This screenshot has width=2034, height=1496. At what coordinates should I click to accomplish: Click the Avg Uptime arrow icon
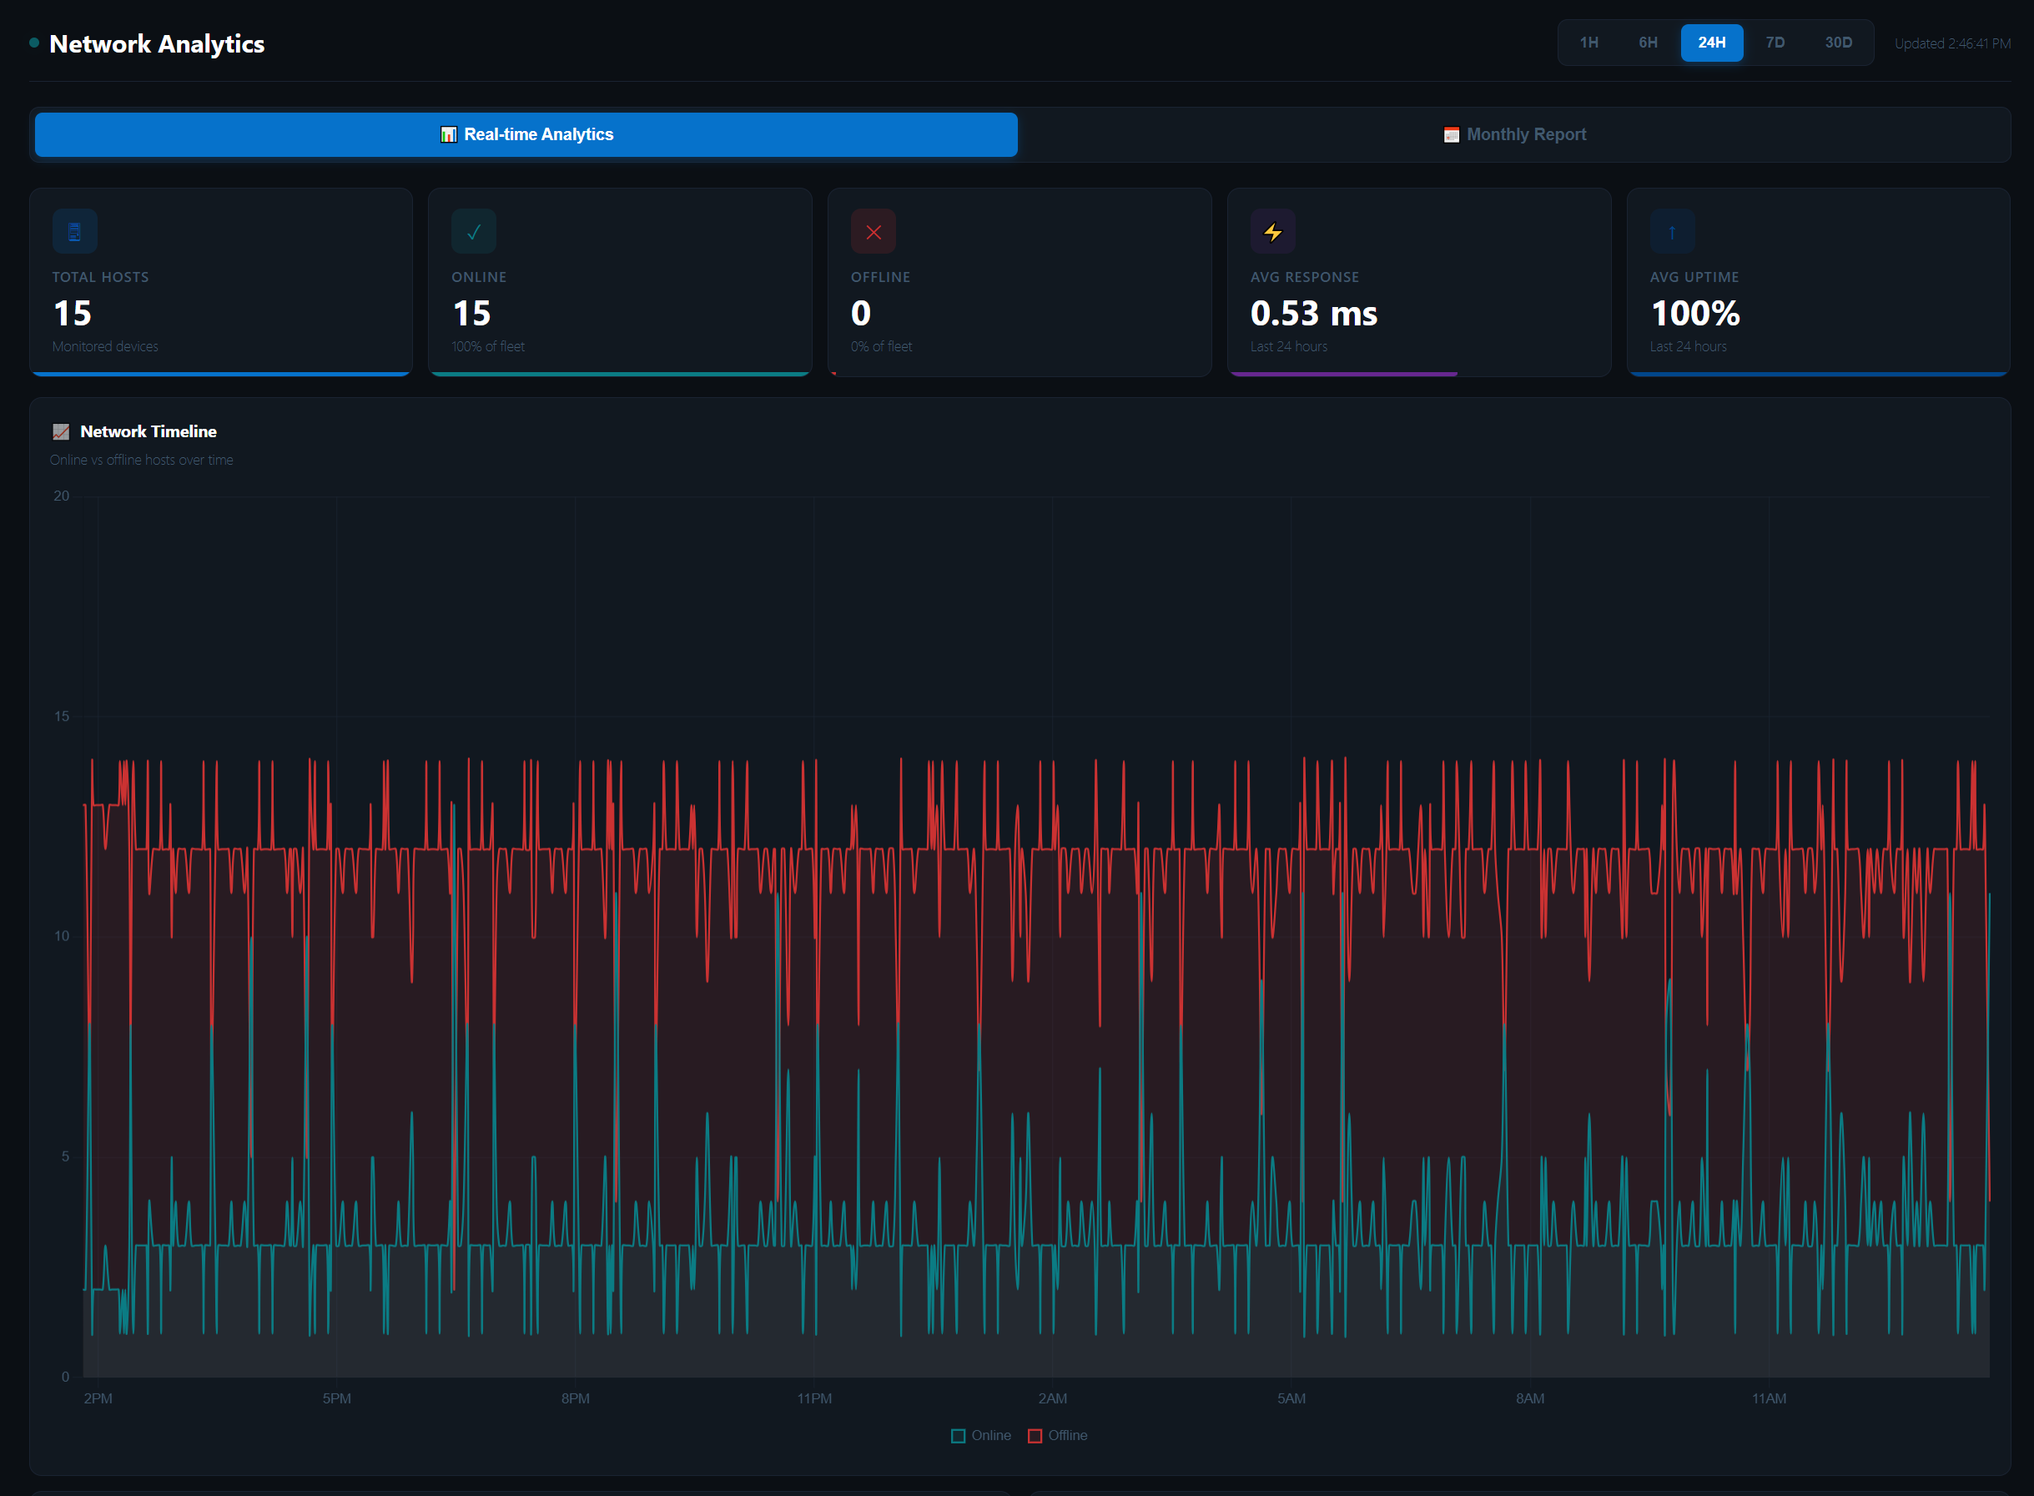pyautogui.click(x=1672, y=232)
